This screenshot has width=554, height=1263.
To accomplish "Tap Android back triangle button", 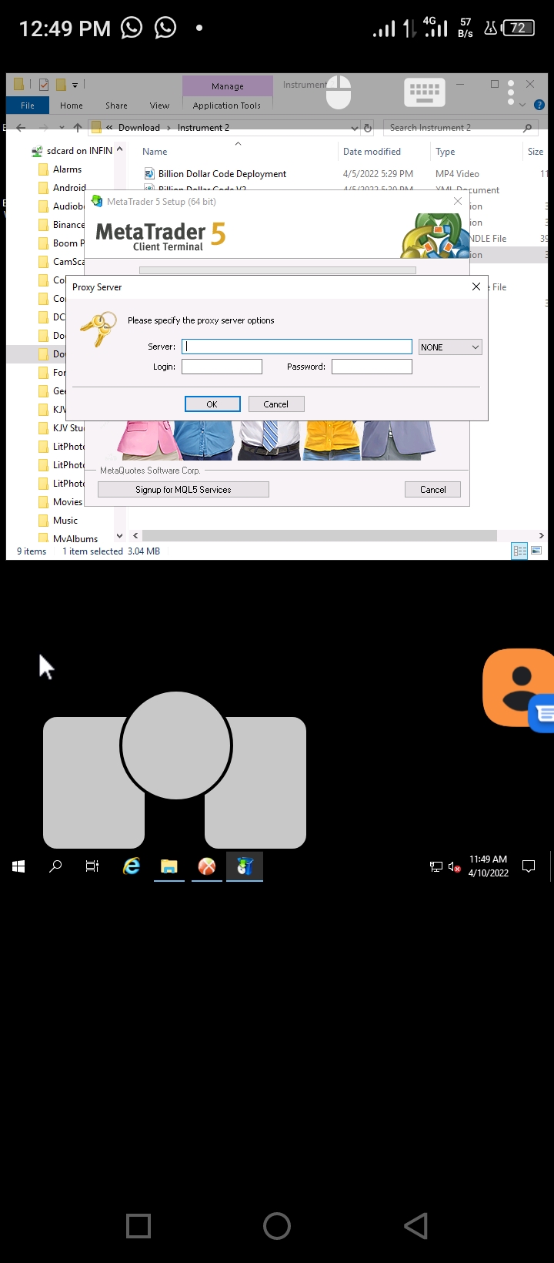I will [x=415, y=1226].
